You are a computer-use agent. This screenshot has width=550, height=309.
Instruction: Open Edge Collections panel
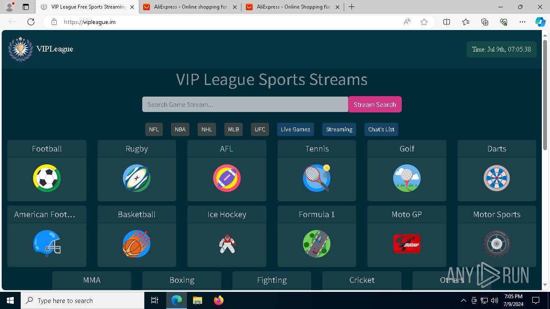[x=485, y=22]
